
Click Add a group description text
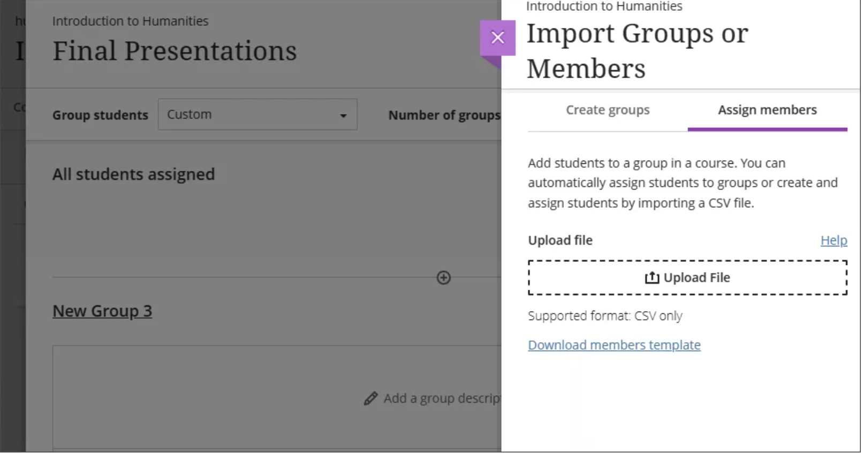click(x=442, y=399)
